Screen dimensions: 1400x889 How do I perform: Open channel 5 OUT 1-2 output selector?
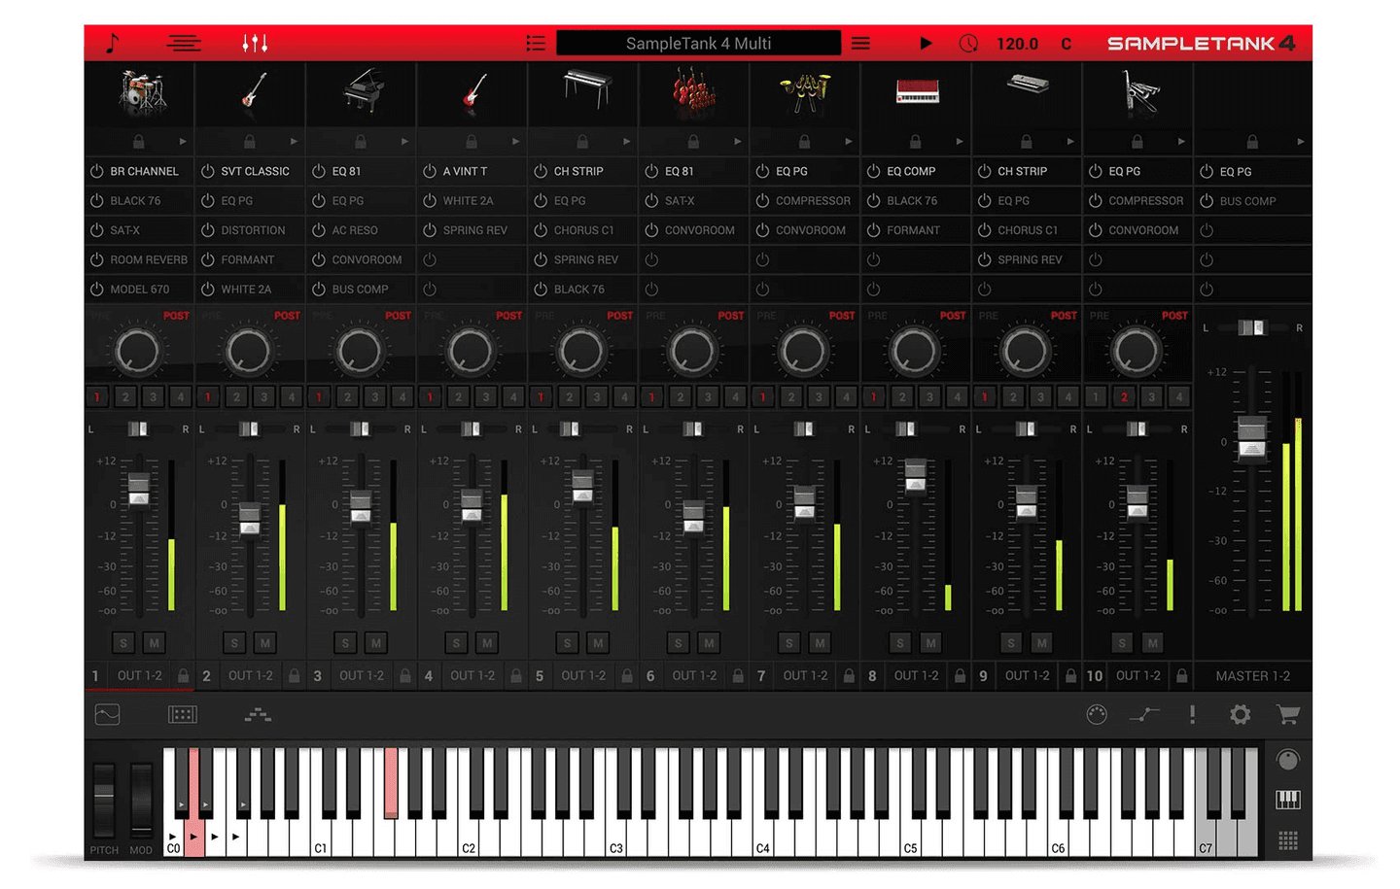(583, 675)
